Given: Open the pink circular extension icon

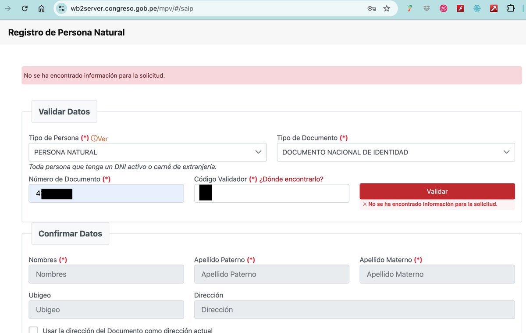Looking at the screenshot, I should click(x=443, y=8).
